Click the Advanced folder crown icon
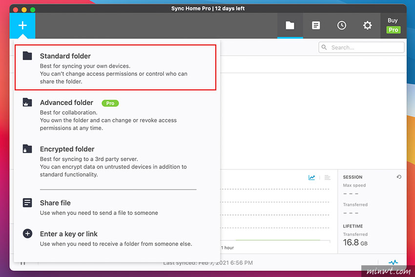This screenshot has height=277, width=415. tap(27, 102)
